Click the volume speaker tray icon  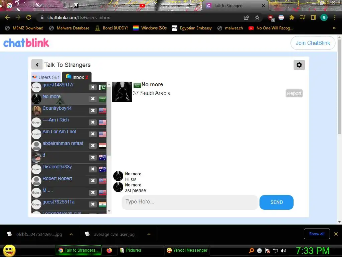[x=284, y=251]
